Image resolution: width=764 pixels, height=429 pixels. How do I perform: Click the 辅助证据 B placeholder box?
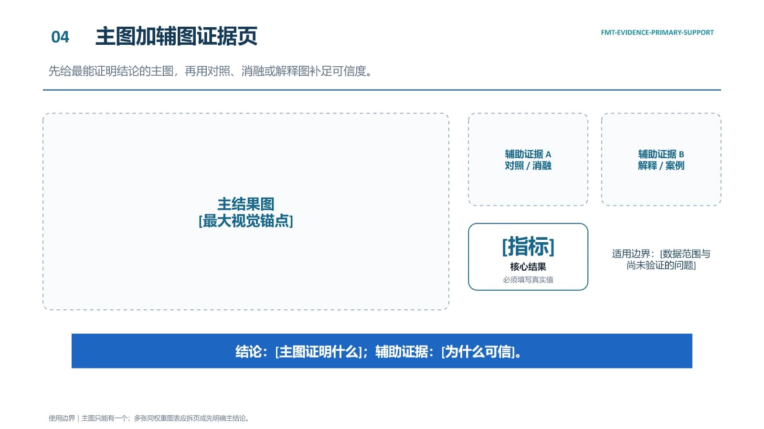pos(661,159)
